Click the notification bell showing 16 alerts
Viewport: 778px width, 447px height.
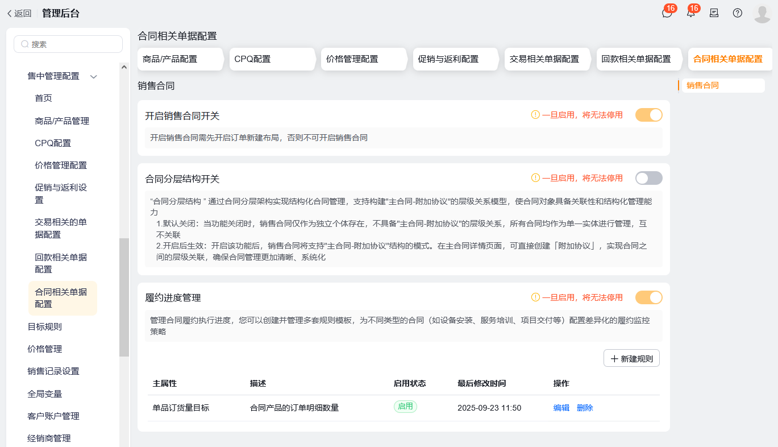pos(690,13)
